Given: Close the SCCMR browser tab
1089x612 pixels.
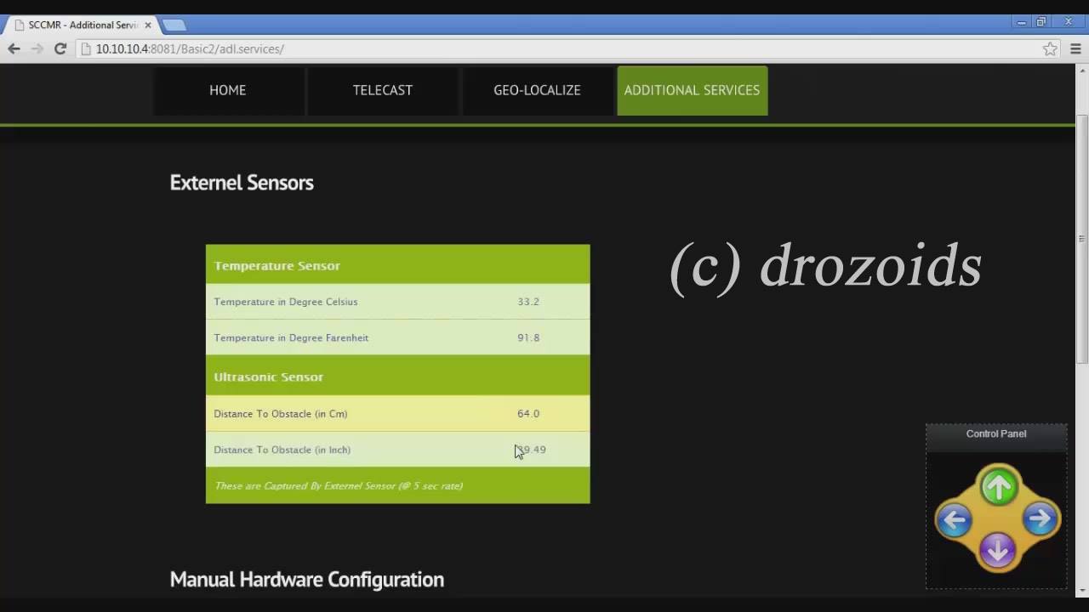Looking at the screenshot, I should click(147, 25).
